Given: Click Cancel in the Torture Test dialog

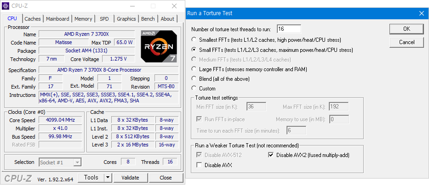Looking at the screenshot, I should click(407, 42).
